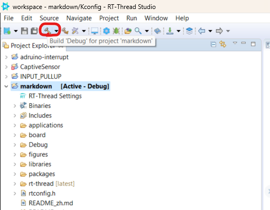
Task: Go back with the left arrow icon
Action: coord(202,31)
